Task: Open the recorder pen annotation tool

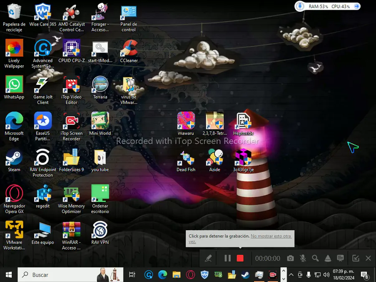Action: point(208,258)
